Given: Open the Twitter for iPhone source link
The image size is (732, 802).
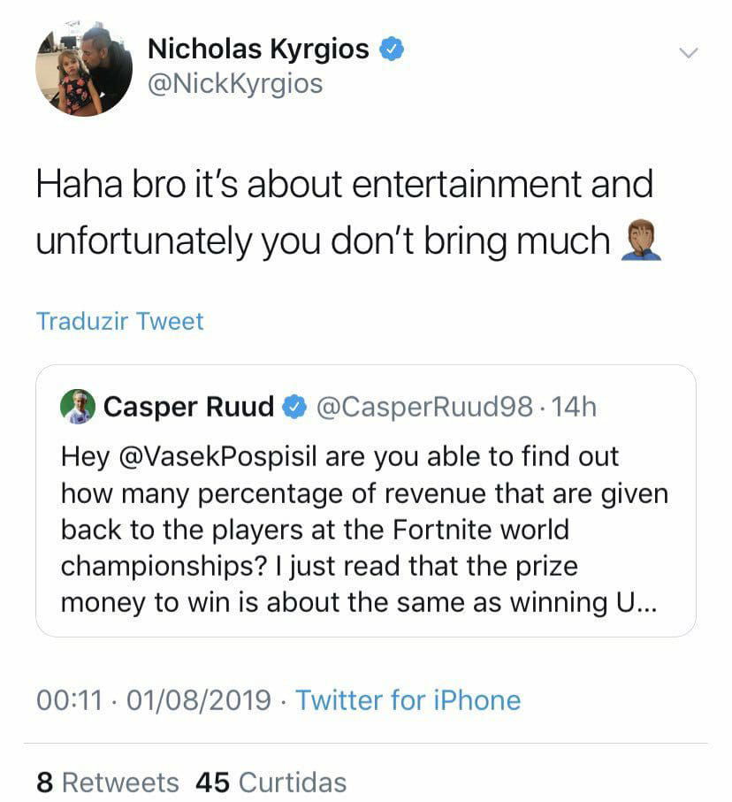Looking at the screenshot, I should [x=408, y=700].
